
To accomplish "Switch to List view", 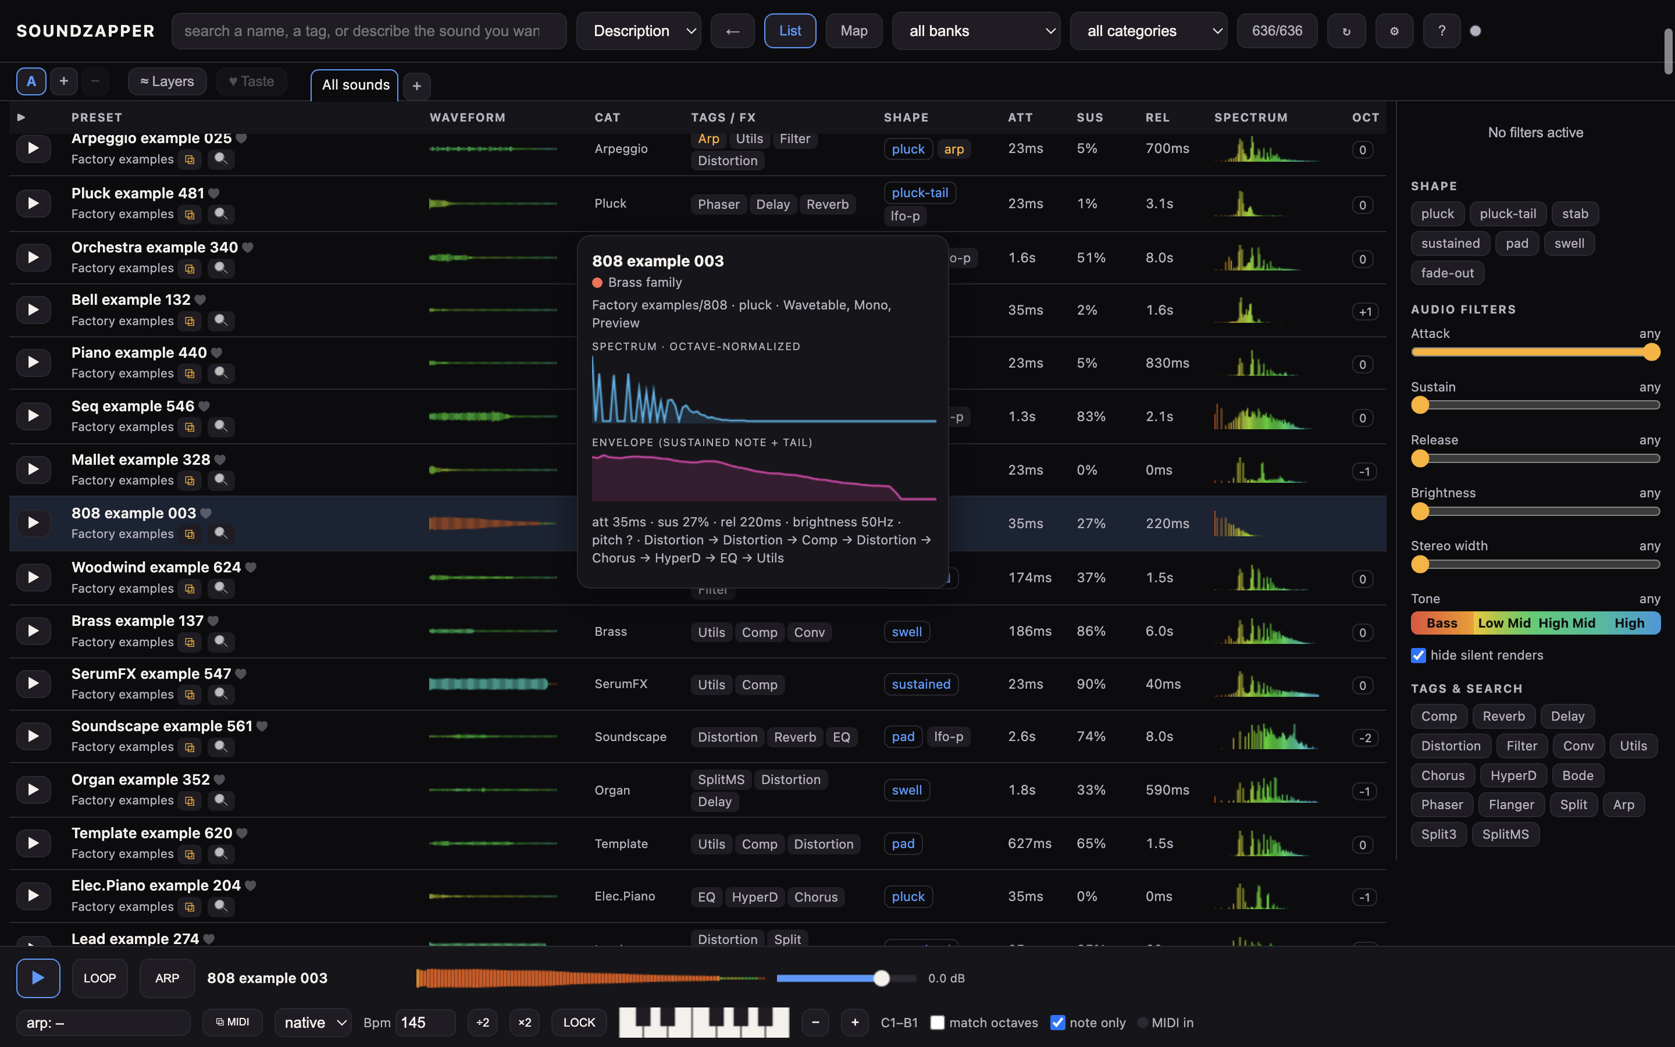I will tap(790, 30).
